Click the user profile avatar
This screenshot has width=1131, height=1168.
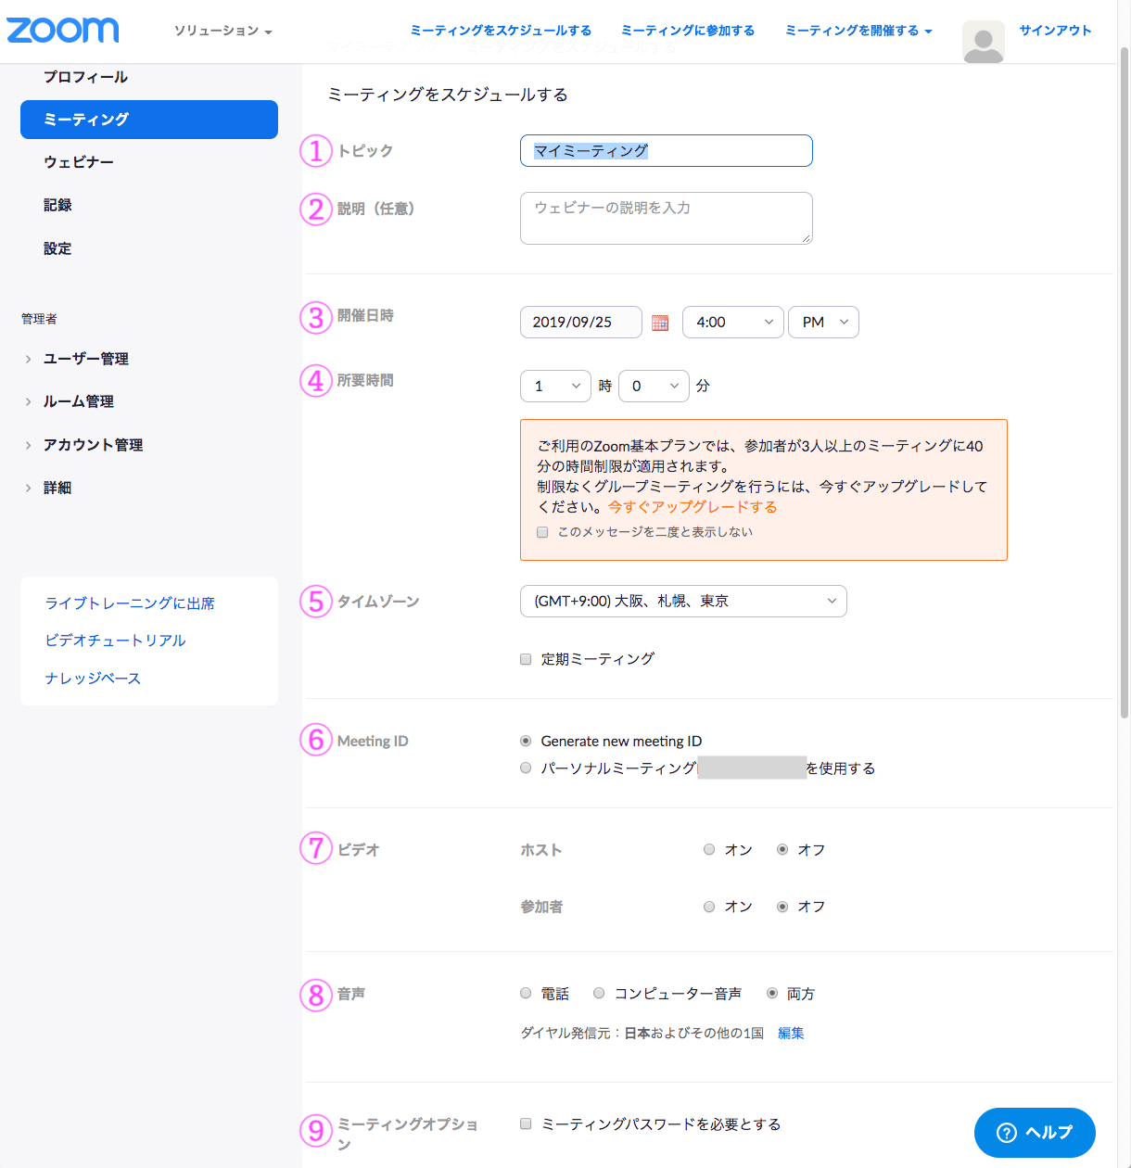pos(984,42)
